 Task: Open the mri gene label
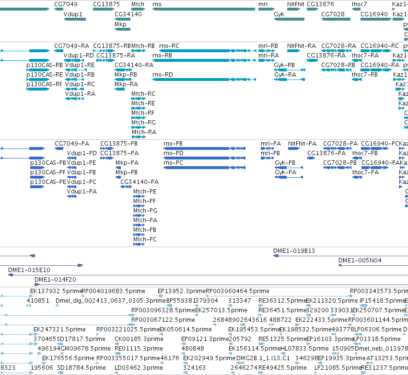point(263,4)
